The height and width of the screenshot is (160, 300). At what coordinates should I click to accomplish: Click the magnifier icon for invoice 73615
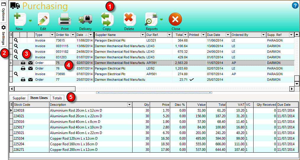click(x=16, y=40)
